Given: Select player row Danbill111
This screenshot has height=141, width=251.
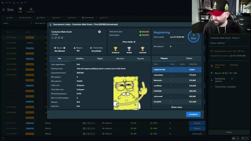Looking at the screenshot, I should click(x=177, y=102).
